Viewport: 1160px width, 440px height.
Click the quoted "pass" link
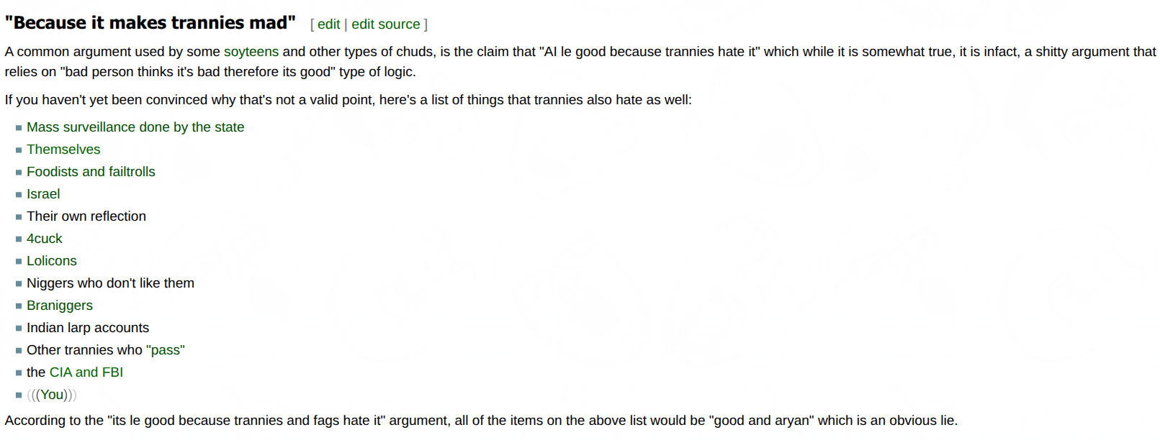pos(166,350)
